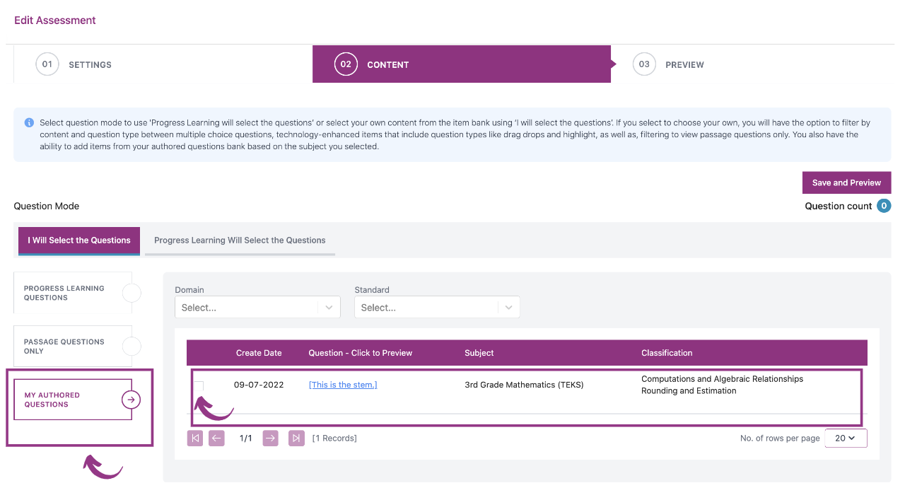Click the Question - Click to Preview header

[x=361, y=353]
